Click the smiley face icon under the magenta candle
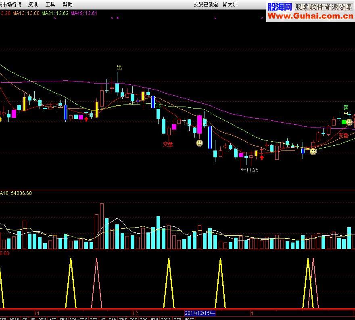 point(199,143)
